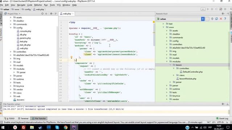Viewport: 232px width, 130px height.
Task: Click the sohan breadcrumb
Action: pos(5,9)
